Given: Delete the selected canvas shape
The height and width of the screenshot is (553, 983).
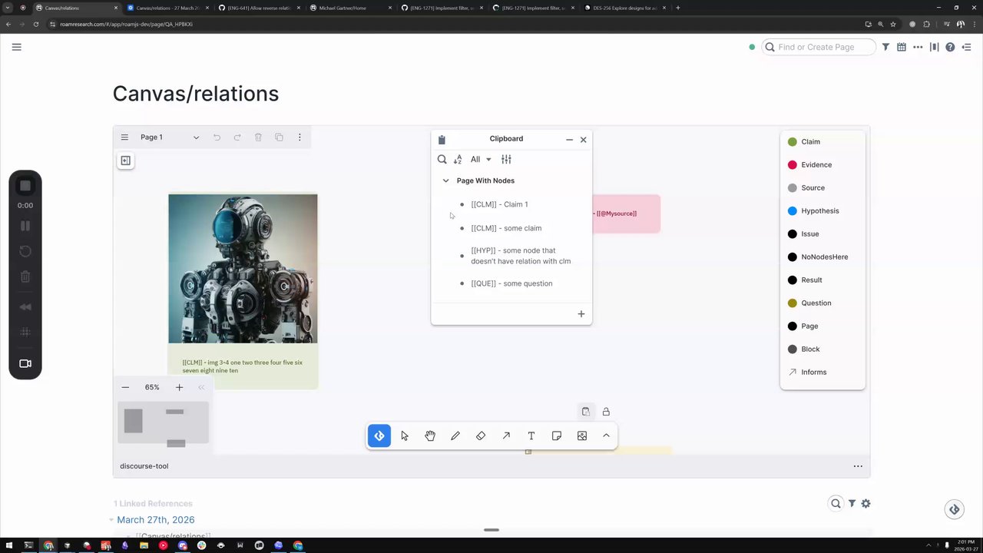Looking at the screenshot, I should pos(258,137).
